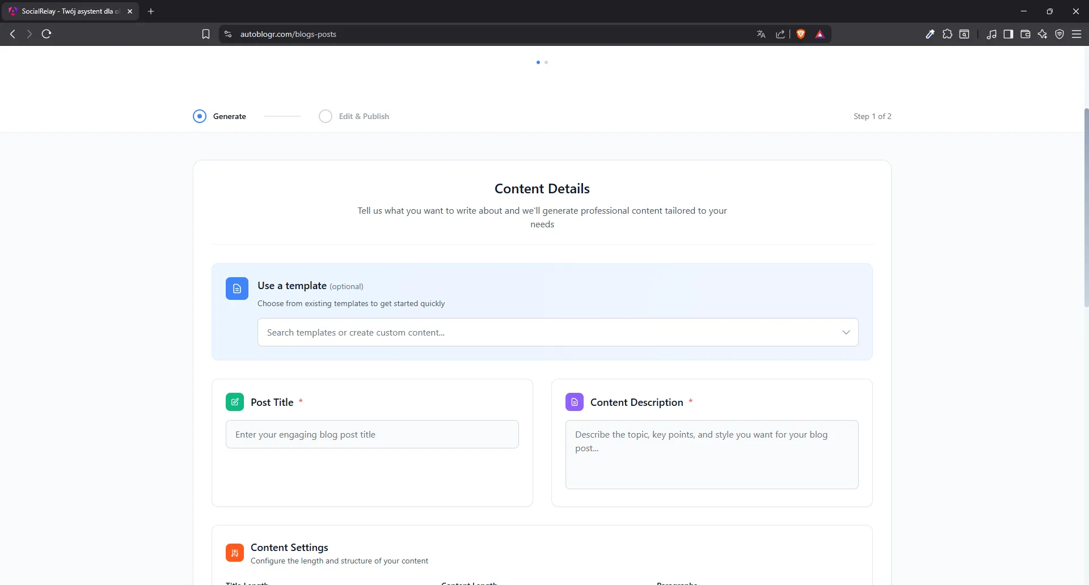This screenshot has width=1089, height=585.
Task: Click the translate page icon
Action: pos(761,34)
